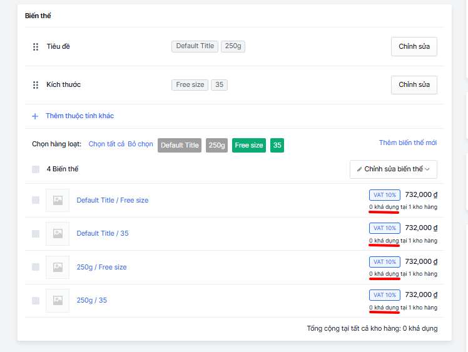This screenshot has height=352, width=468.
Task: Tick checkbox for 250g / 35 variant
Action: (x=36, y=300)
